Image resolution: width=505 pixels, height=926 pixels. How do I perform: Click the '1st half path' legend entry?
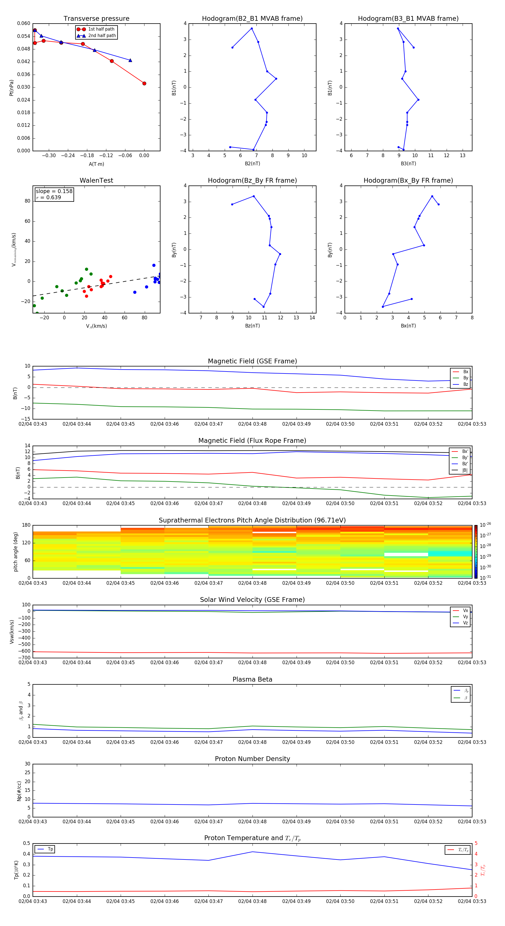click(96, 29)
